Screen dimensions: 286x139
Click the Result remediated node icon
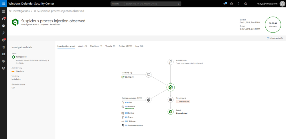pyautogui.click(x=171, y=112)
